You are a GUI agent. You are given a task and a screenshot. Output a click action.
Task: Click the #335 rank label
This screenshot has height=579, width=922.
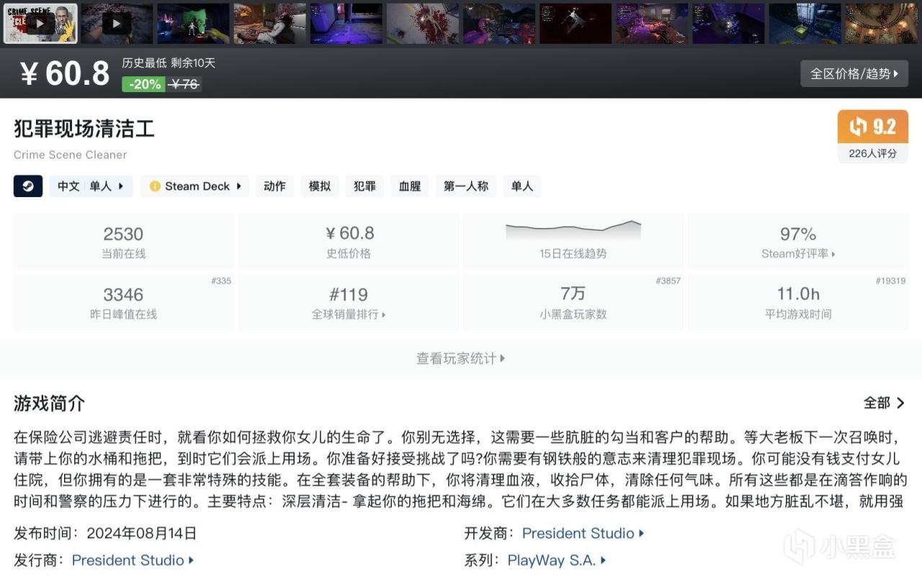point(221,281)
